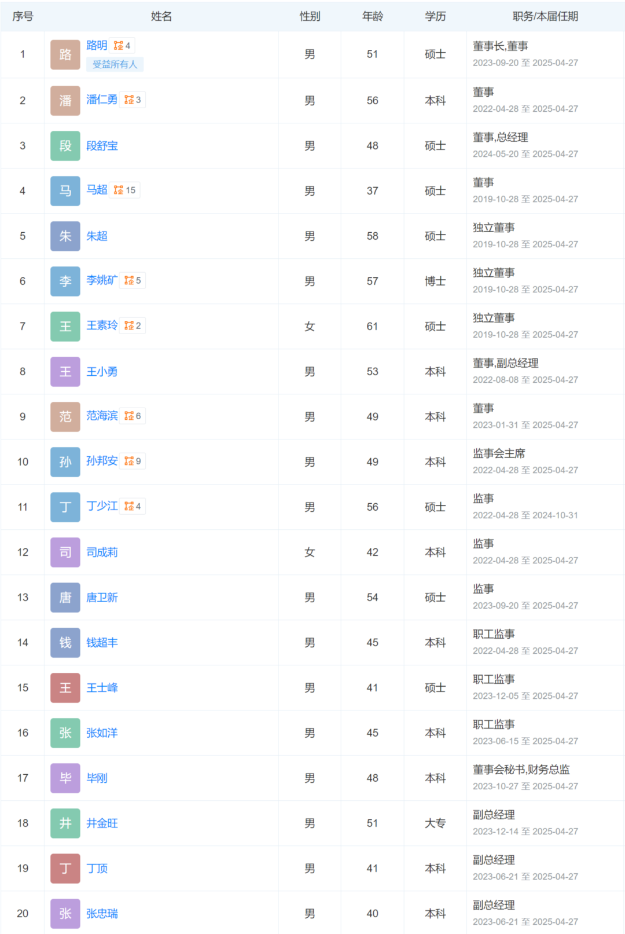Open 段舒宝's profile link

[x=102, y=146]
